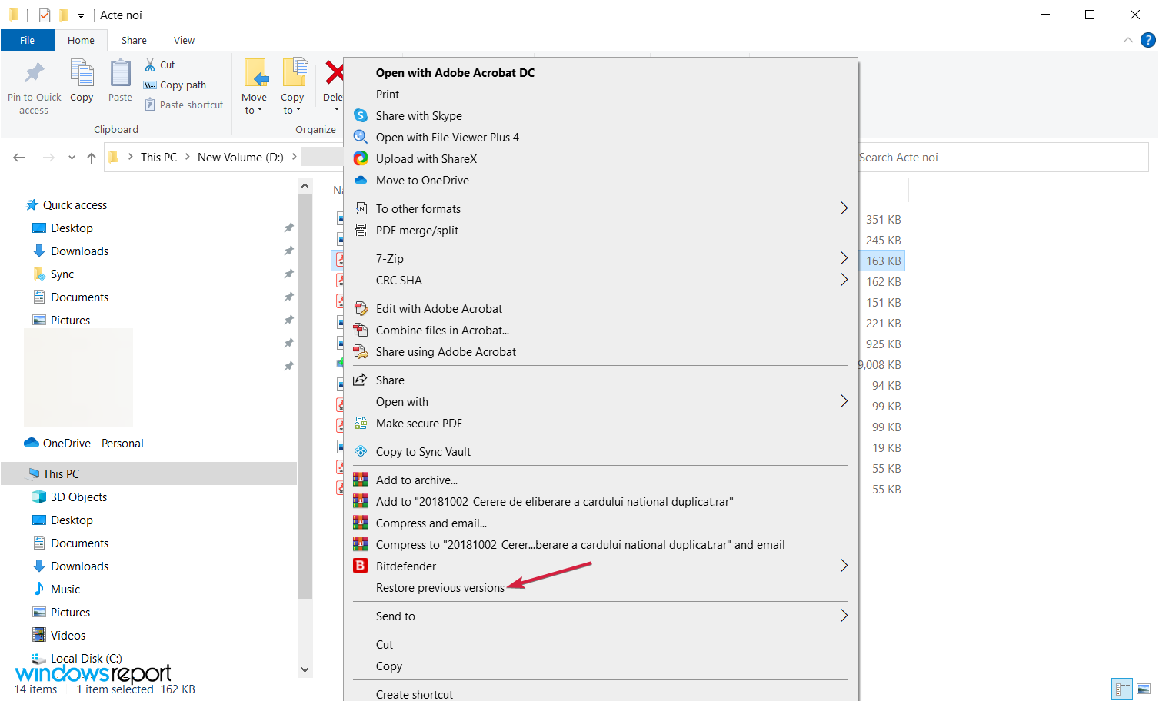Open the Music folder under This PC
Image resolution: width=1159 pixels, height=701 pixels.
pyautogui.click(x=65, y=590)
